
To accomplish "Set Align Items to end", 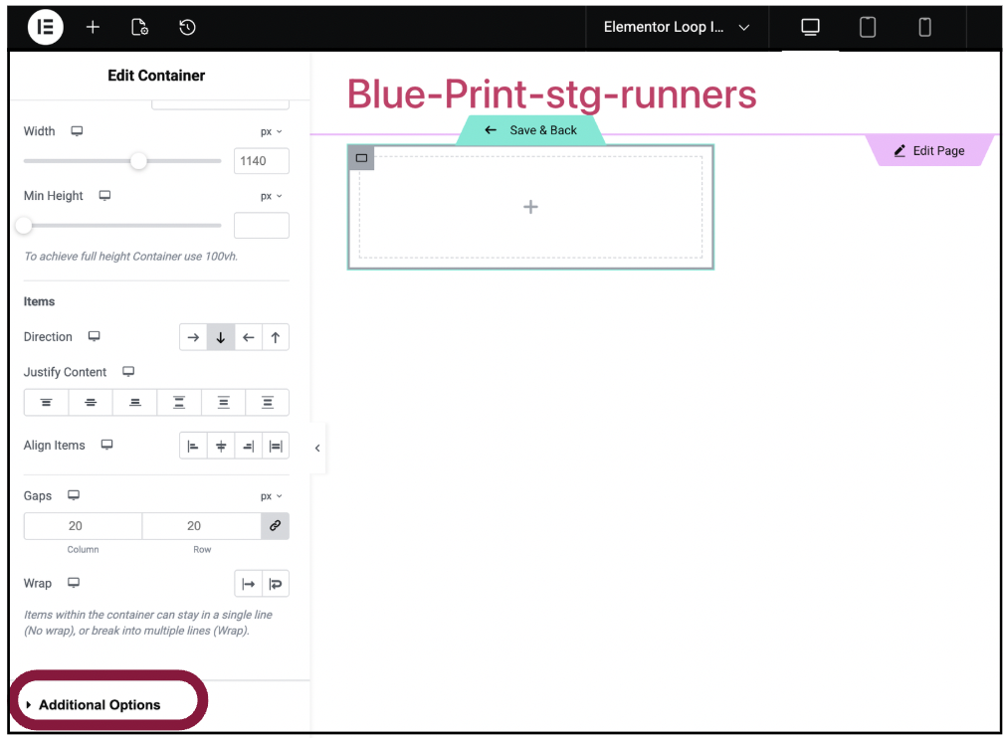I will pyautogui.click(x=248, y=447).
